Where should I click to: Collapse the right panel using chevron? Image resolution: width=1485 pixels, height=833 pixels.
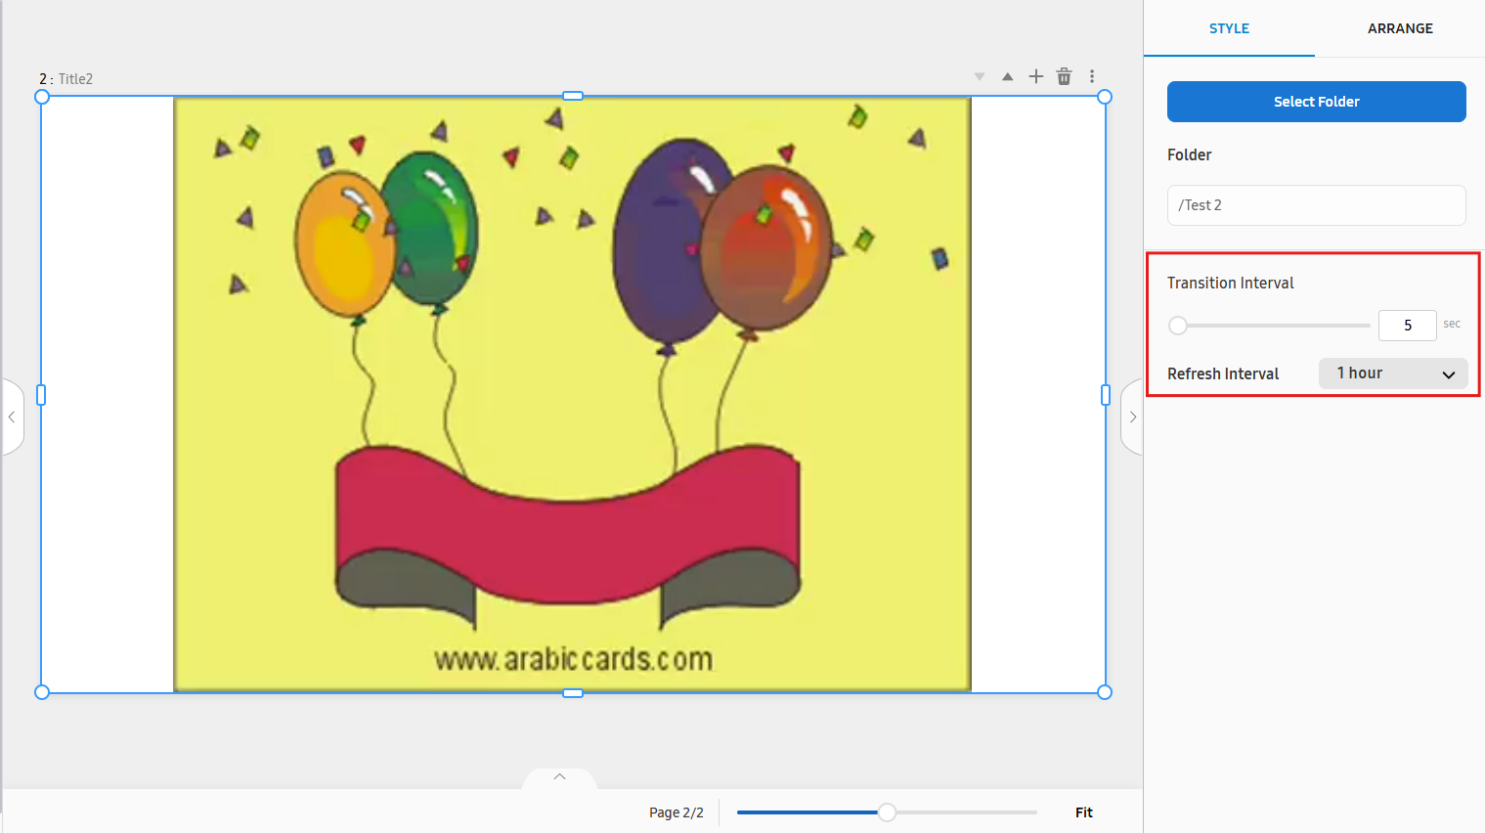coord(1132,416)
